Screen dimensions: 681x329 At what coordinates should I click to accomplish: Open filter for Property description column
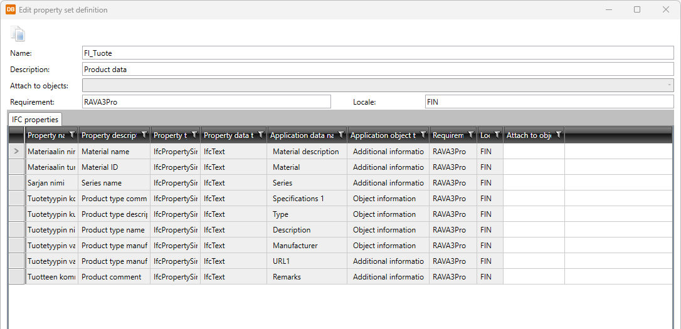pyautogui.click(x=144, y=135)
